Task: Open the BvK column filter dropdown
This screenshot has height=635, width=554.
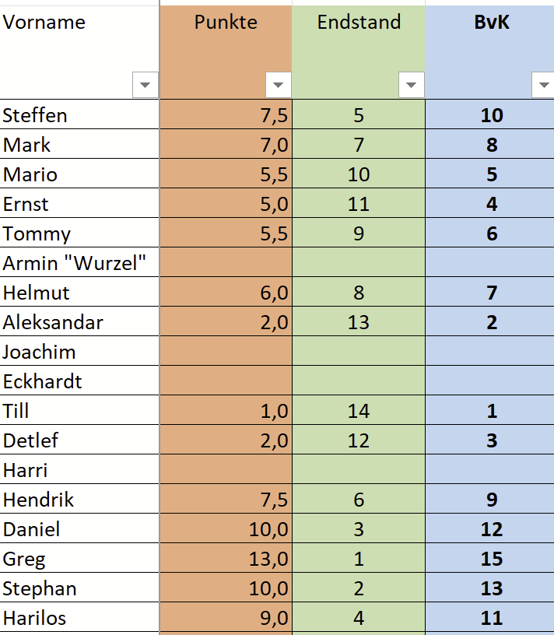Action: click(542, 85)
